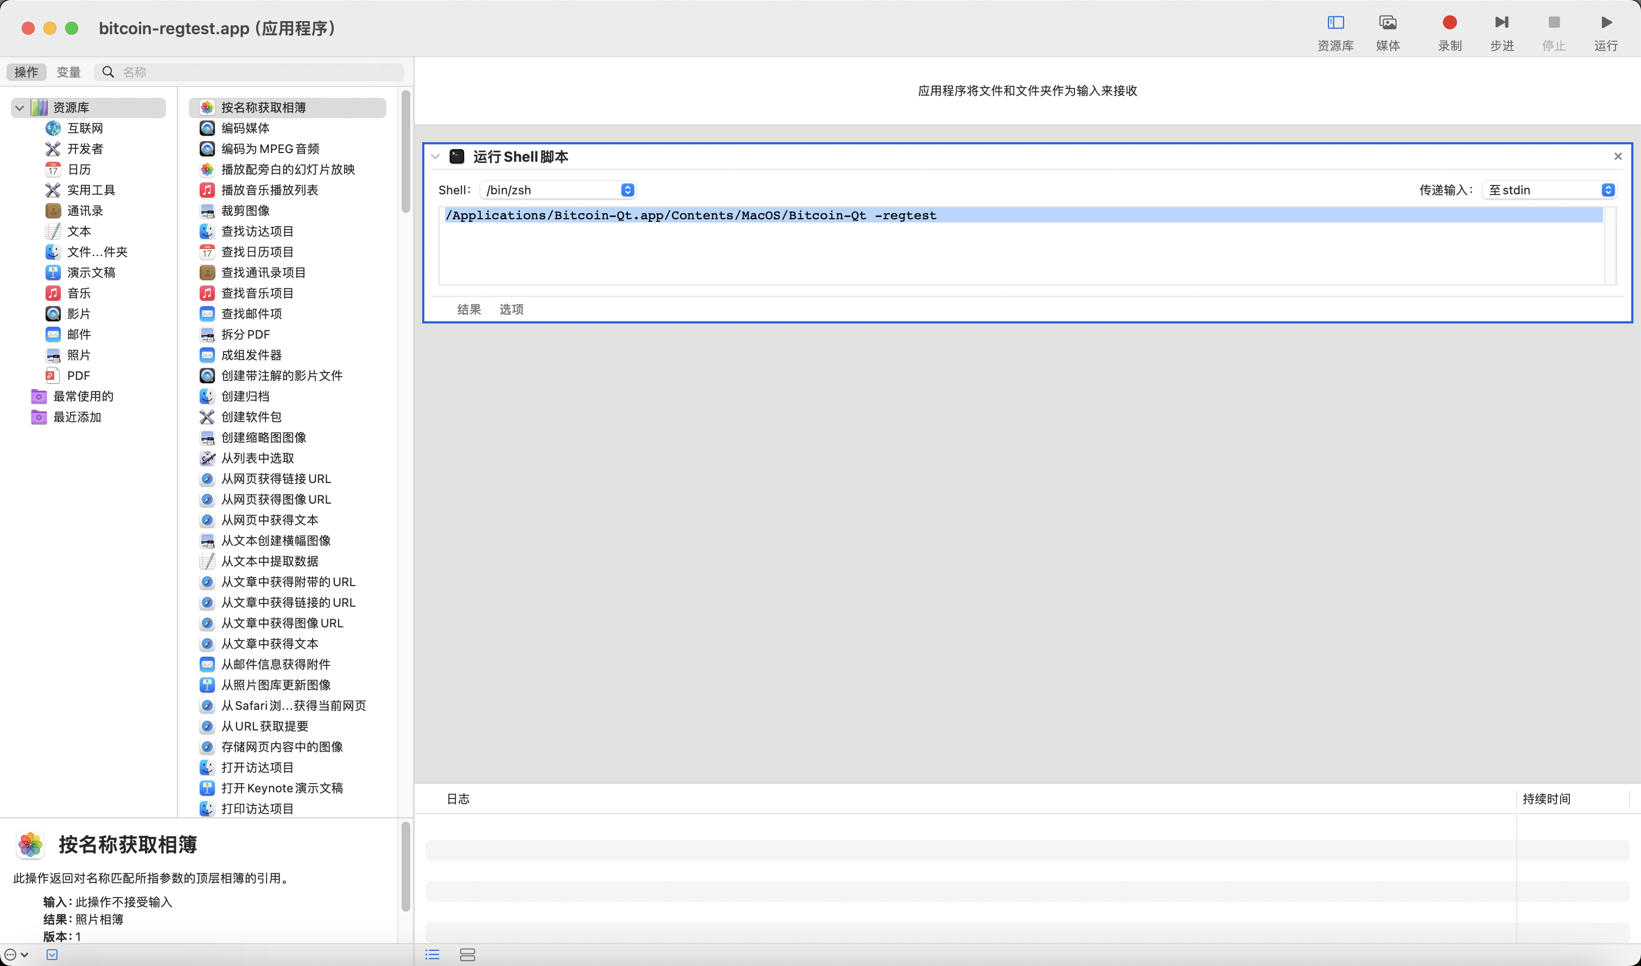Viewport: 1641px width, 966px height.
Task: Focus the 名称 search field
Action: [250, 72]
